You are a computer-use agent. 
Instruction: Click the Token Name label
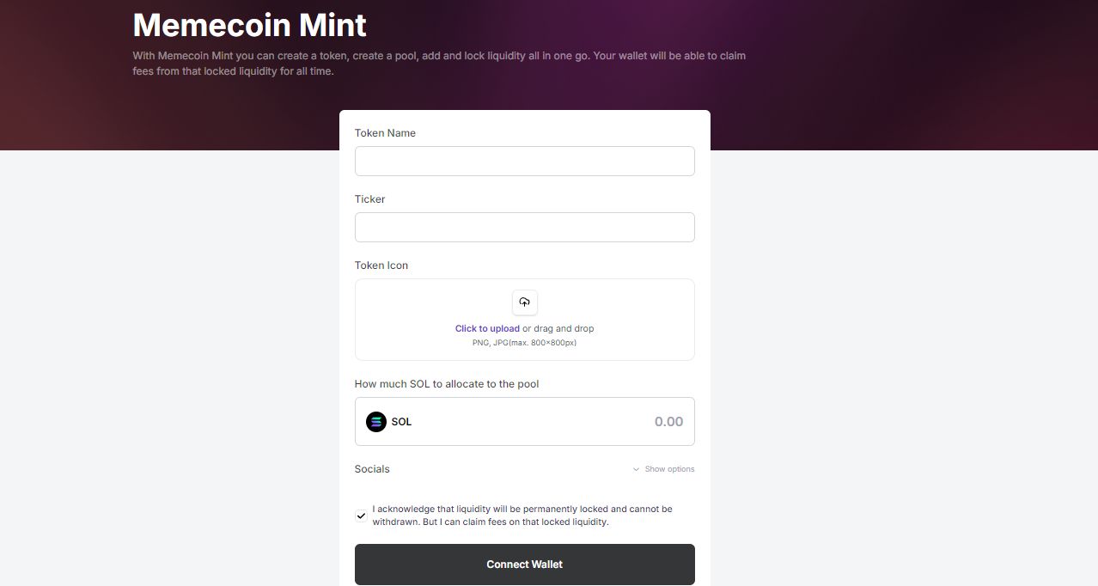[385, 133]
